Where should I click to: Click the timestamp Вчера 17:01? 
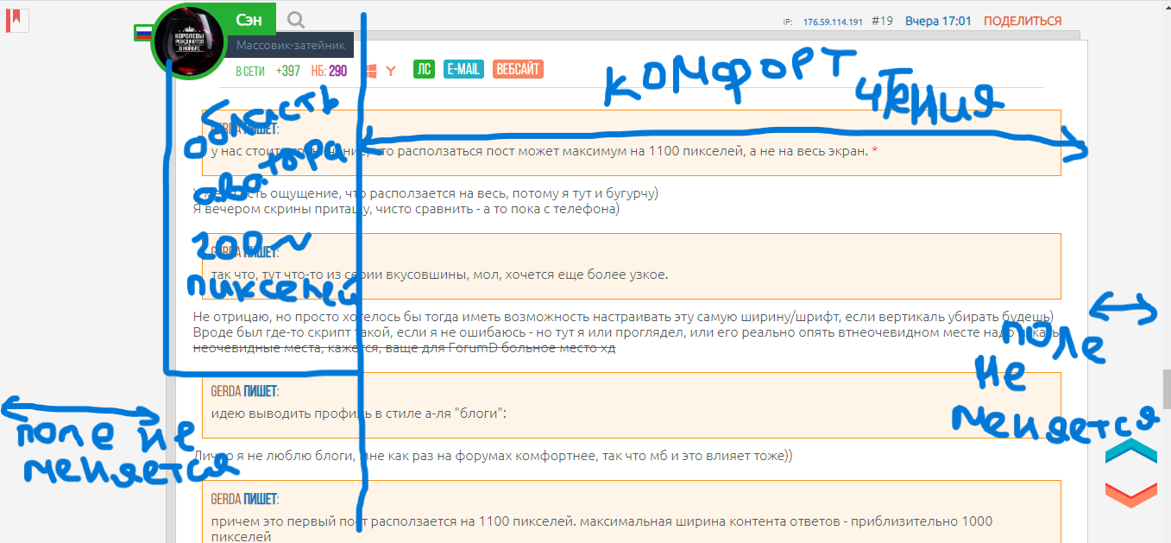pos(938,21)
